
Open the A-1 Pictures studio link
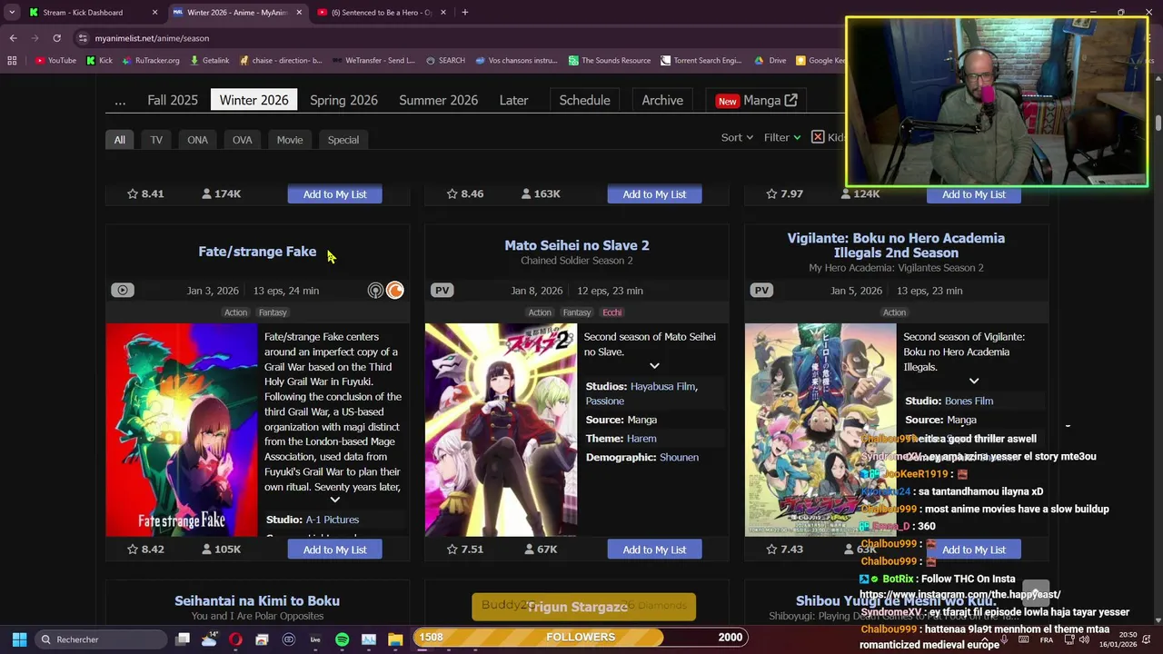pyautogui.click(x=333, y=520)
